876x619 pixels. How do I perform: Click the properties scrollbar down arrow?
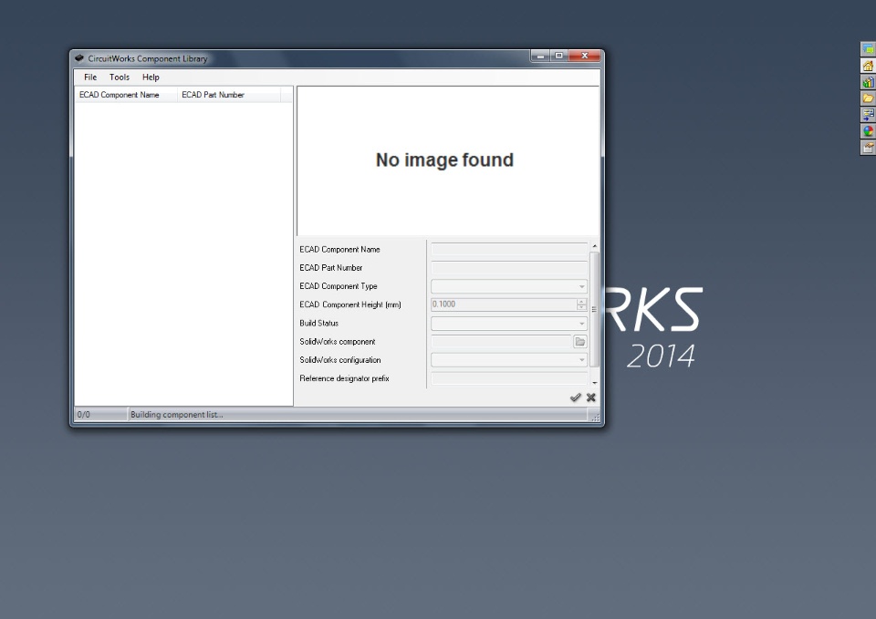[594, 383]
